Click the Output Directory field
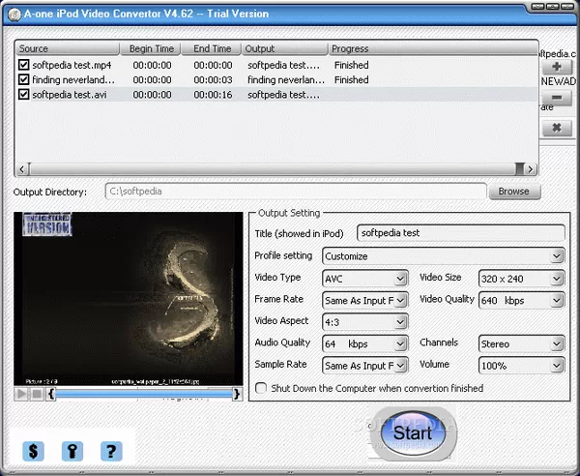Image resolution: width=580 pixels, height=476 pixels. [x=296, y=192]
